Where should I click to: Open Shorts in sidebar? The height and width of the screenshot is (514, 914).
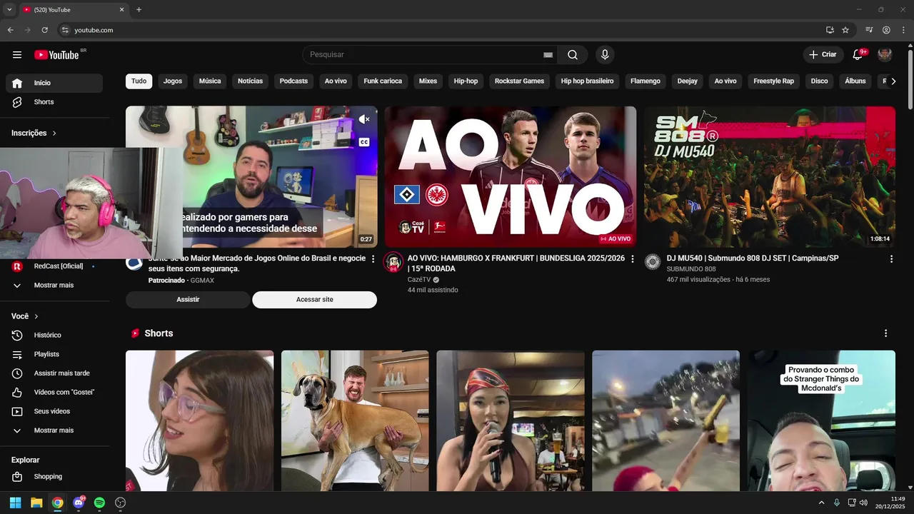pyautogui.click(x=54, y=102)
